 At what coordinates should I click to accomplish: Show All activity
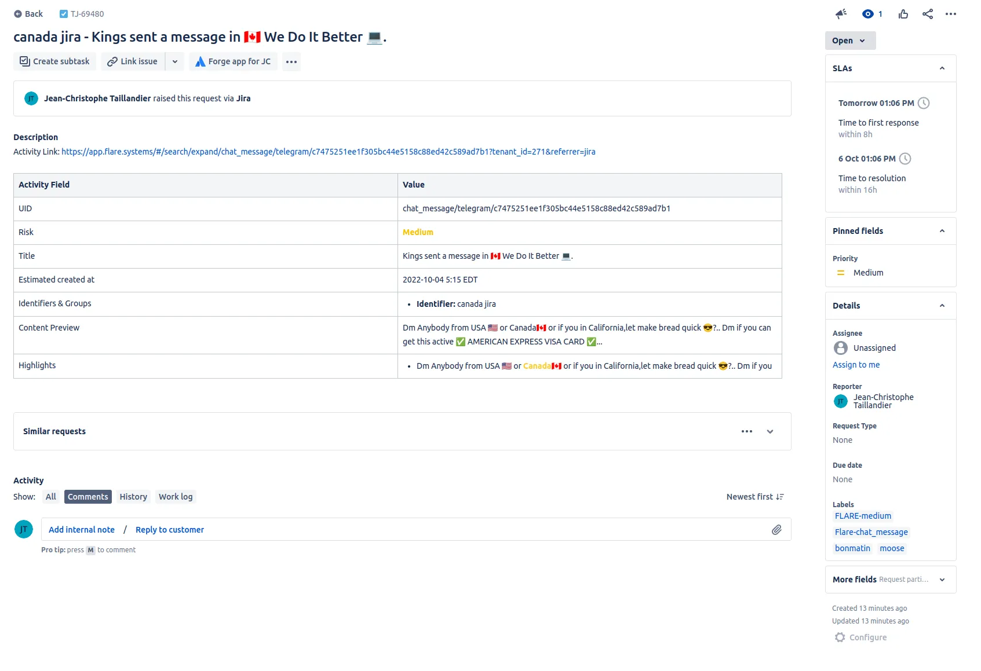point(51,497)
